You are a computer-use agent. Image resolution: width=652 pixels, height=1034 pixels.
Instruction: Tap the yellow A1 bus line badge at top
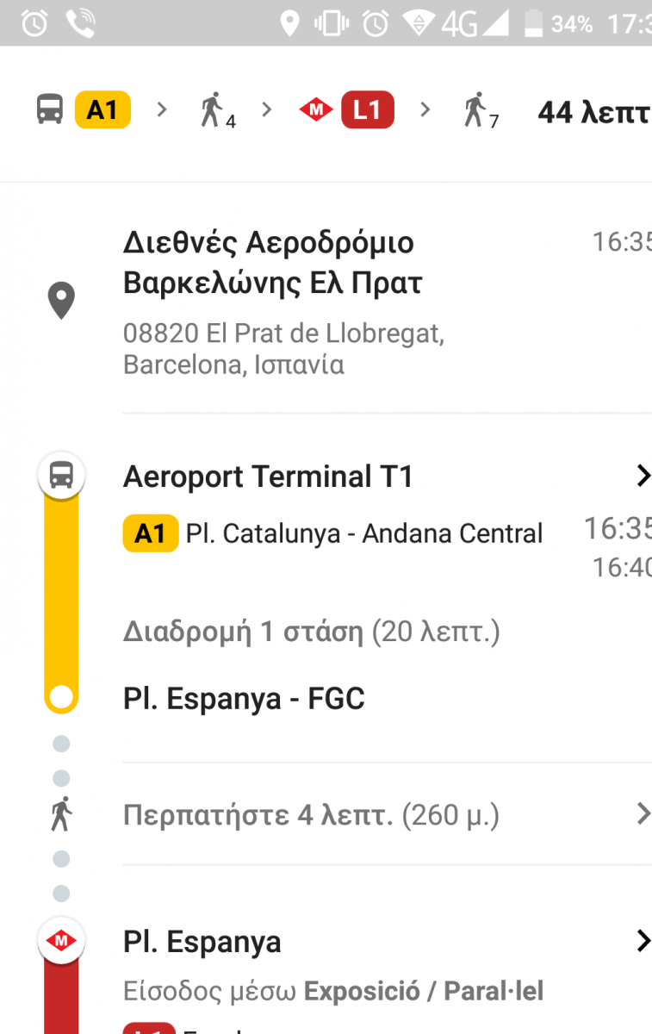point(102,110)
